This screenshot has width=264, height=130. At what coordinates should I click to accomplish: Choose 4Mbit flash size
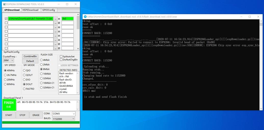(41, 60)
